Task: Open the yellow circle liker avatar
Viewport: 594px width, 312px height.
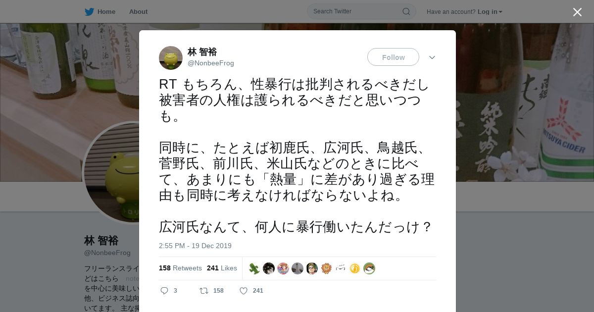Action: (x=355, y=268)
